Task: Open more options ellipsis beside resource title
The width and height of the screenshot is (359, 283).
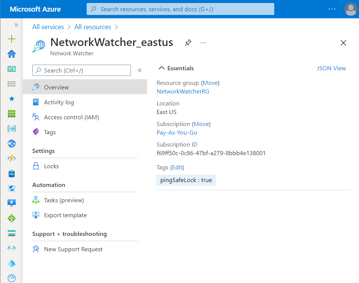Action: pos(203,43)
